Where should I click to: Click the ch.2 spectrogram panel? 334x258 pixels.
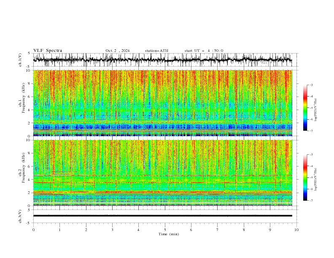click(x=163, y=173)
